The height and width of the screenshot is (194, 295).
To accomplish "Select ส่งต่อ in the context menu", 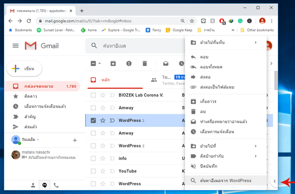I will point(226,77).
